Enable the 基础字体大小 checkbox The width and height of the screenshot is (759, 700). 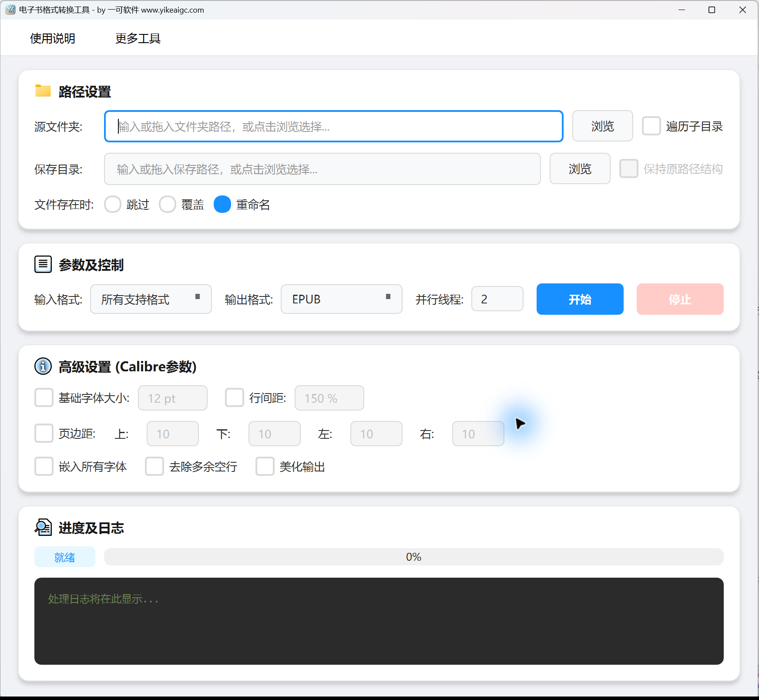point(44,397)
